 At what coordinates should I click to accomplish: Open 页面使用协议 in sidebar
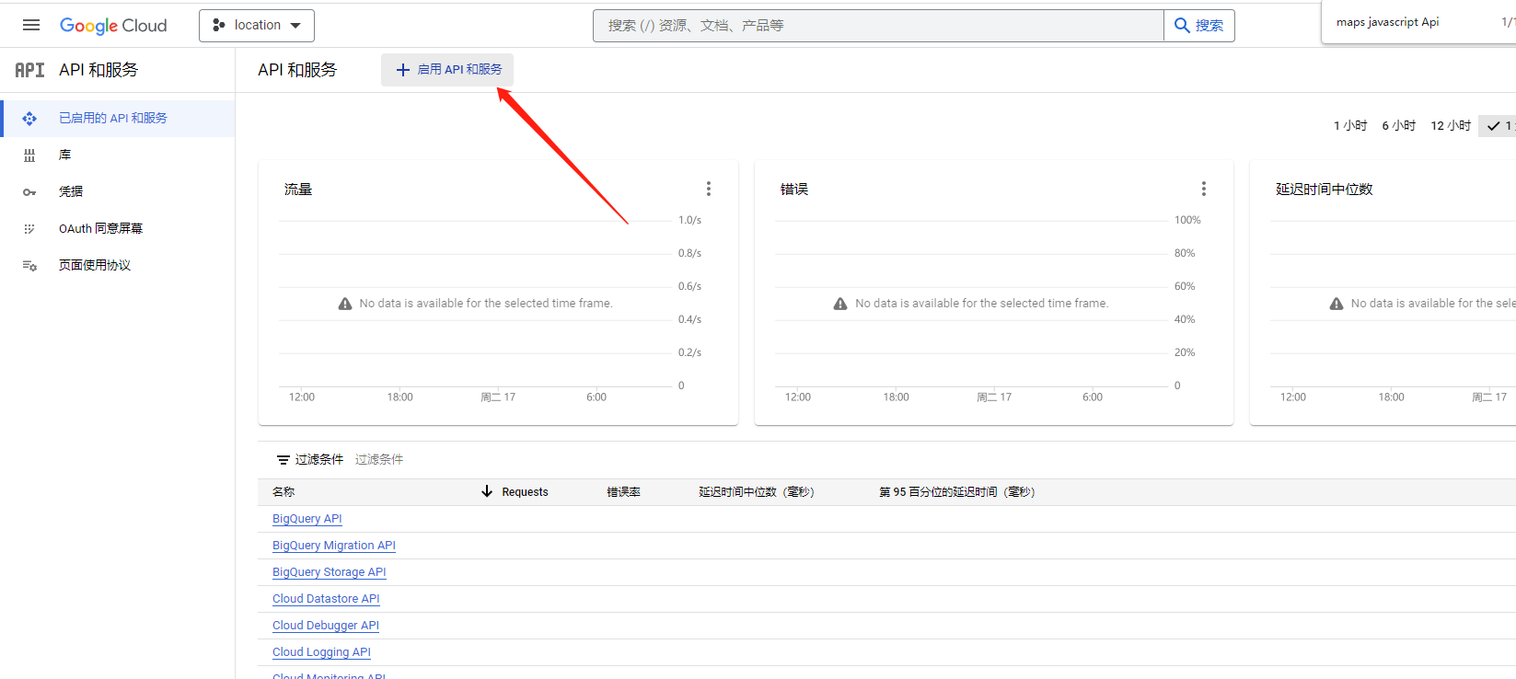click(118, 265)
